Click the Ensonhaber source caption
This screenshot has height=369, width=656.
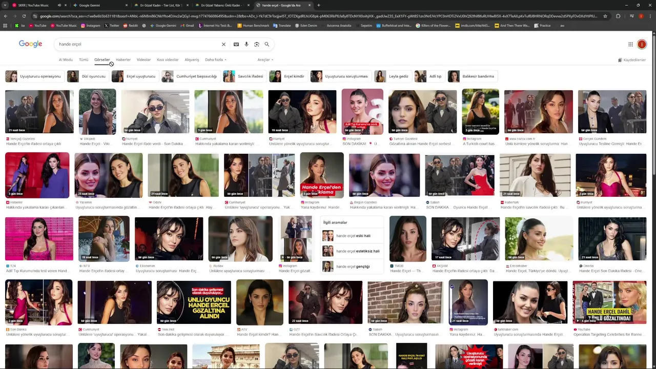[518, 266]
